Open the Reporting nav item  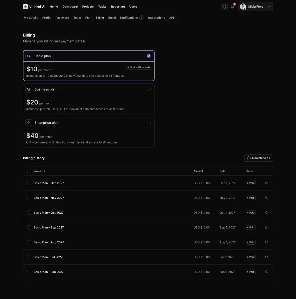pyautogui.click(x=118, y=7)
